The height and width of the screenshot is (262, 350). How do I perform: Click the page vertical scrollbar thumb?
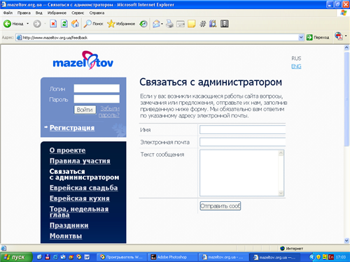tap(346, 99)
